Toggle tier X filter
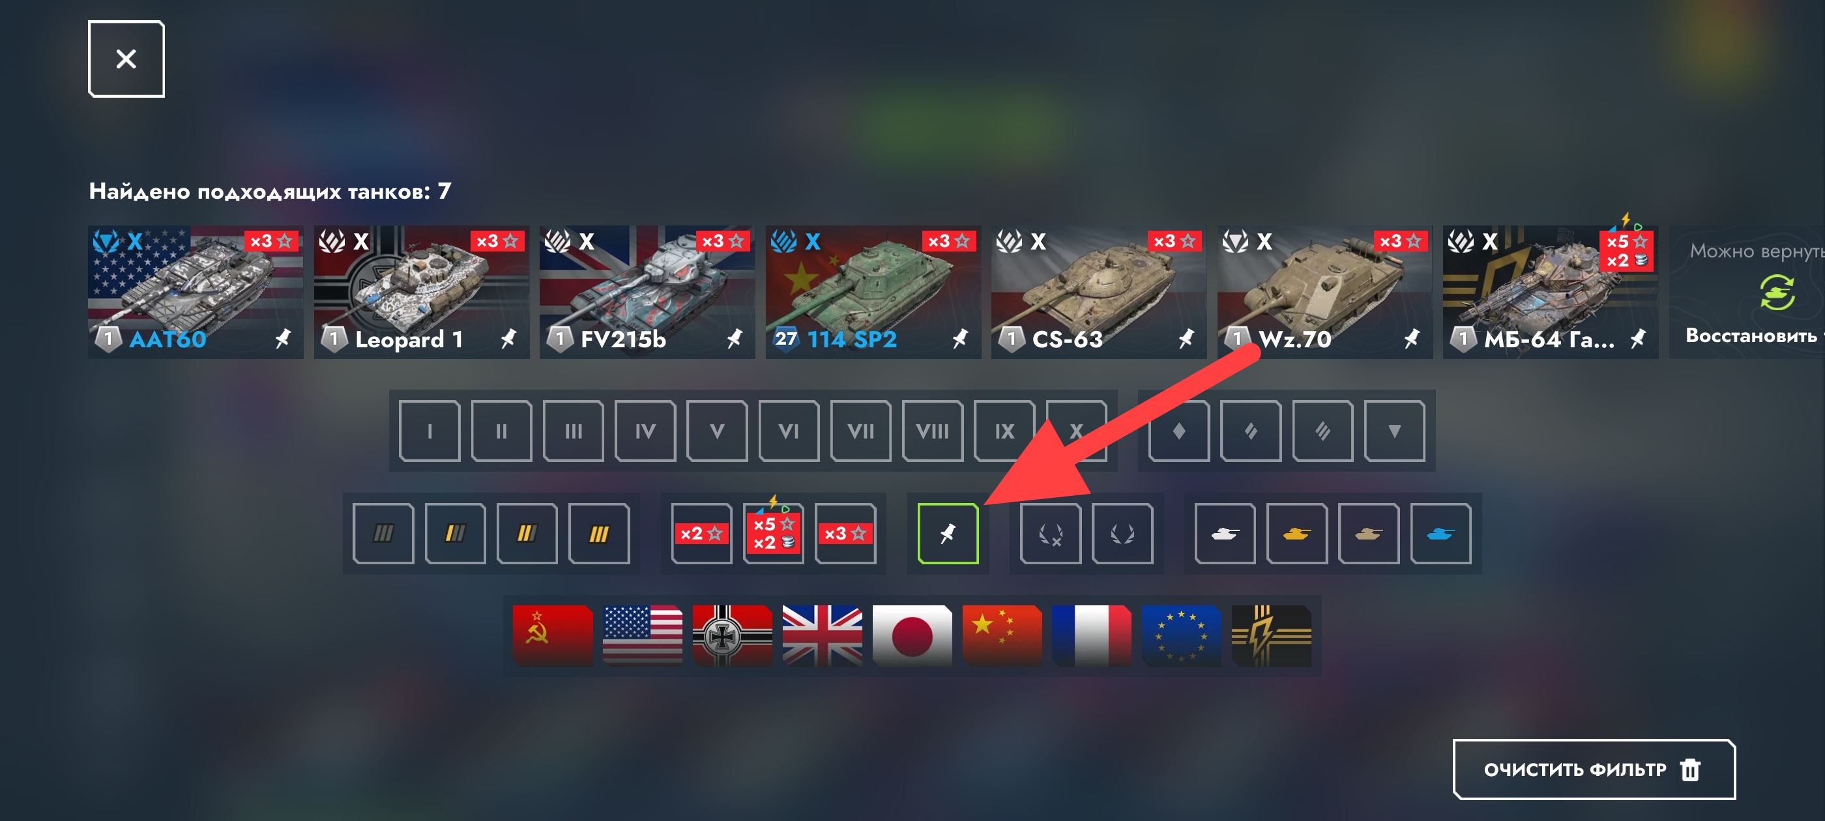This screenshot has height=821, width=1825. click(x=1075, y=431)
